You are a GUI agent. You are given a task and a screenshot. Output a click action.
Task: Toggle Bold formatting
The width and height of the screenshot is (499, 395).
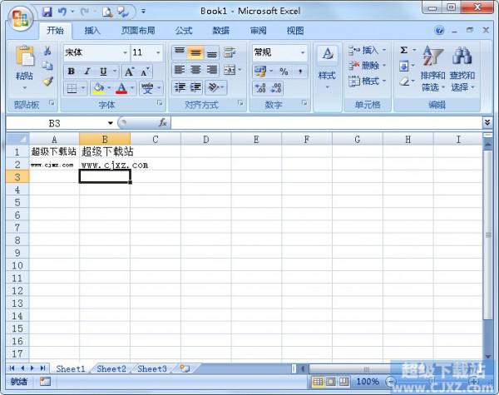[72, 72]
